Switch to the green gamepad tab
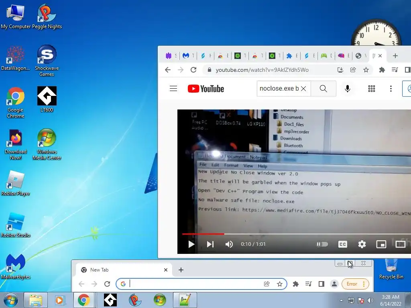Image resolution: width=411 pixels, height=308 pixels. coord(326,55)
